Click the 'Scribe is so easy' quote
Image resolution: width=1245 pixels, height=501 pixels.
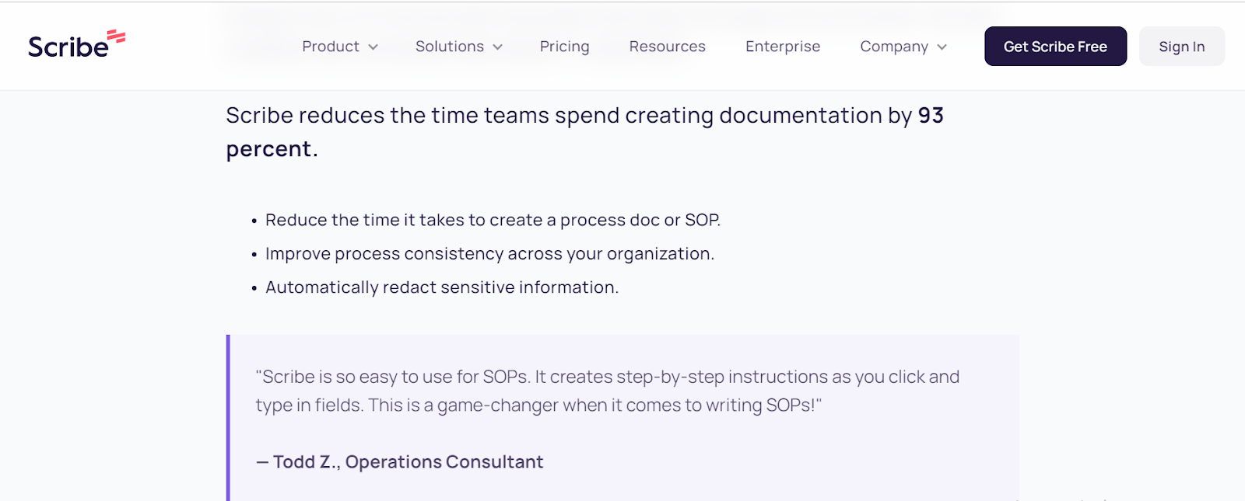607,391
